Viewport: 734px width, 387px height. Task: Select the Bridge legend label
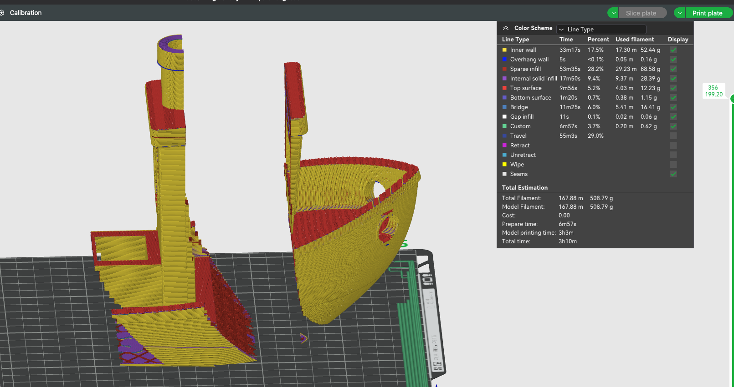(x=519, y=107)
